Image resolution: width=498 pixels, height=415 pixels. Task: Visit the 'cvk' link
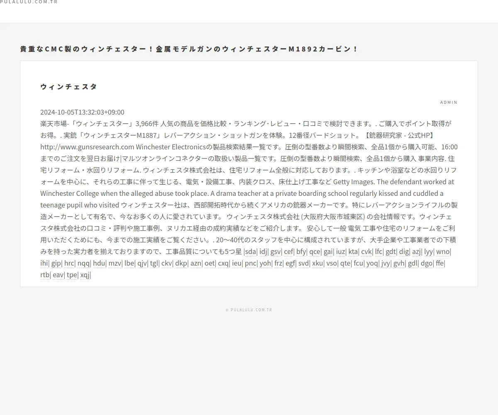366,251
